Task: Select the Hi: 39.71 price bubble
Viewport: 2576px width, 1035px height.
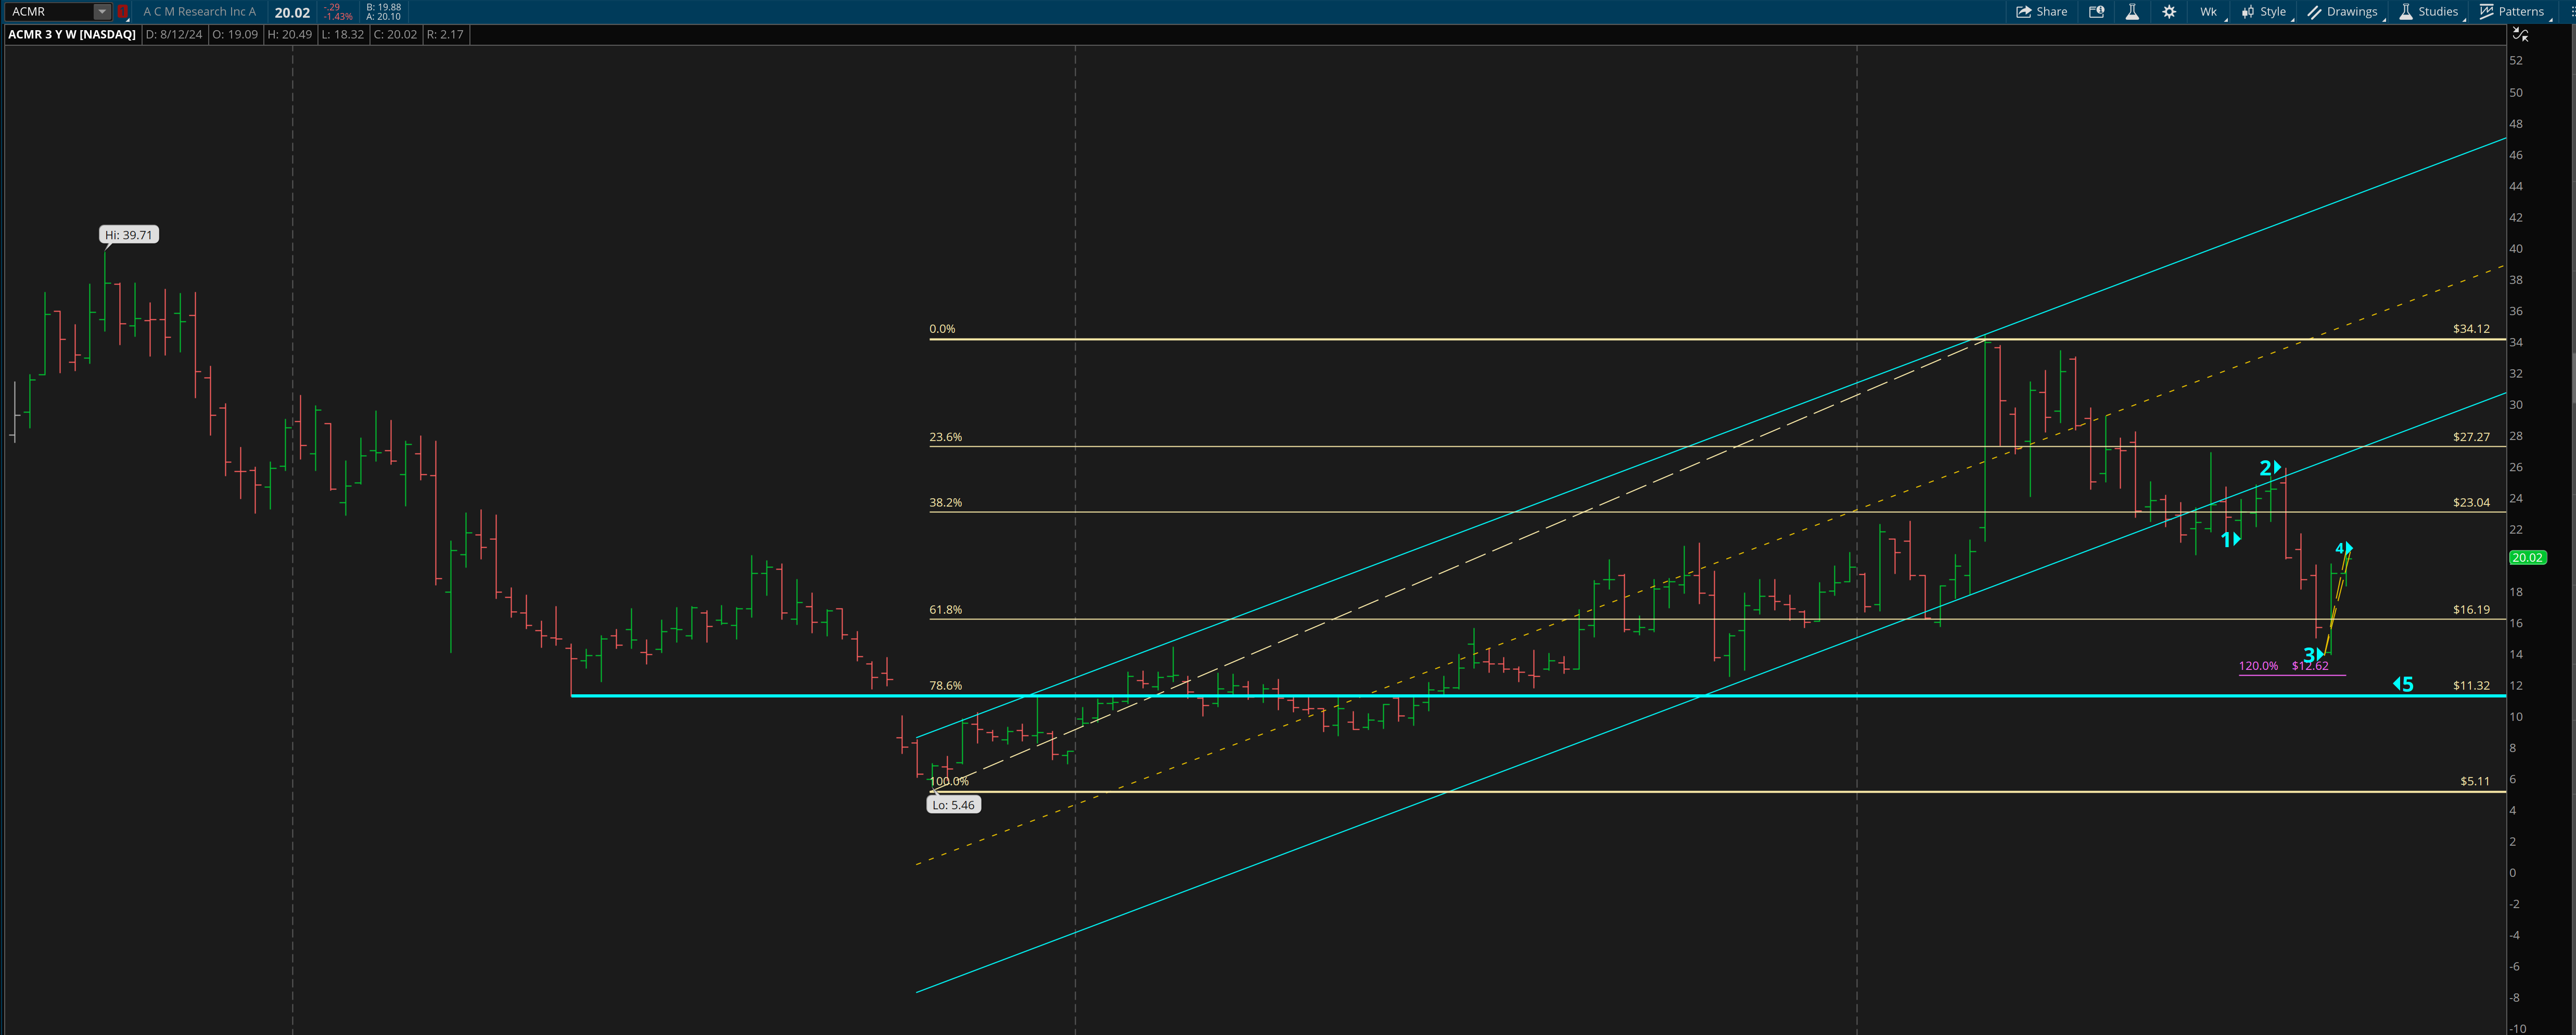Action: pyautogui.click(x=129, y=235)
